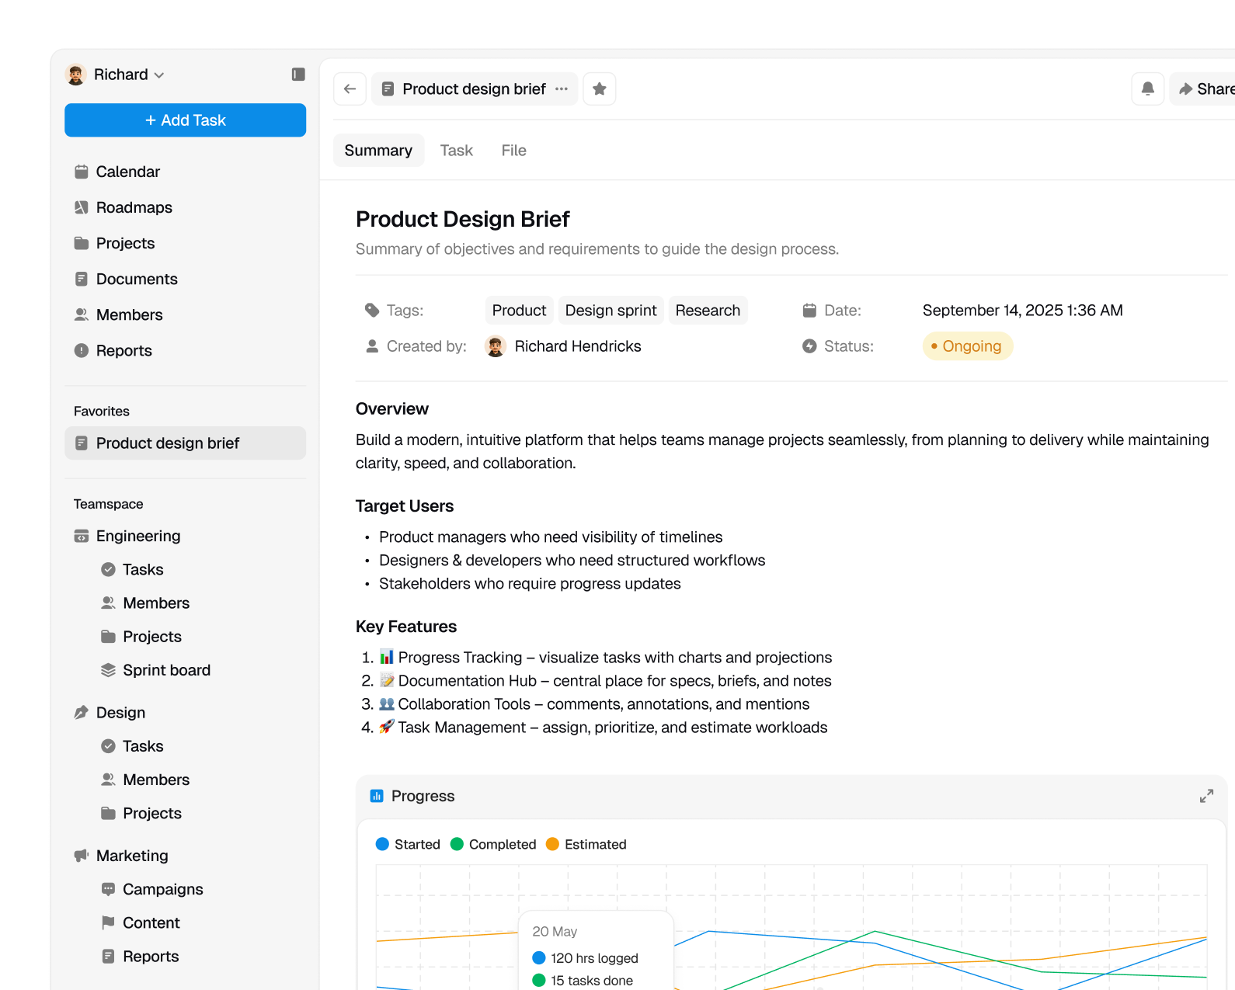Viewport: 1235px width, 990px height.
Task: Click the 15 tasks done tooltip entry
Action: point(583,981)
